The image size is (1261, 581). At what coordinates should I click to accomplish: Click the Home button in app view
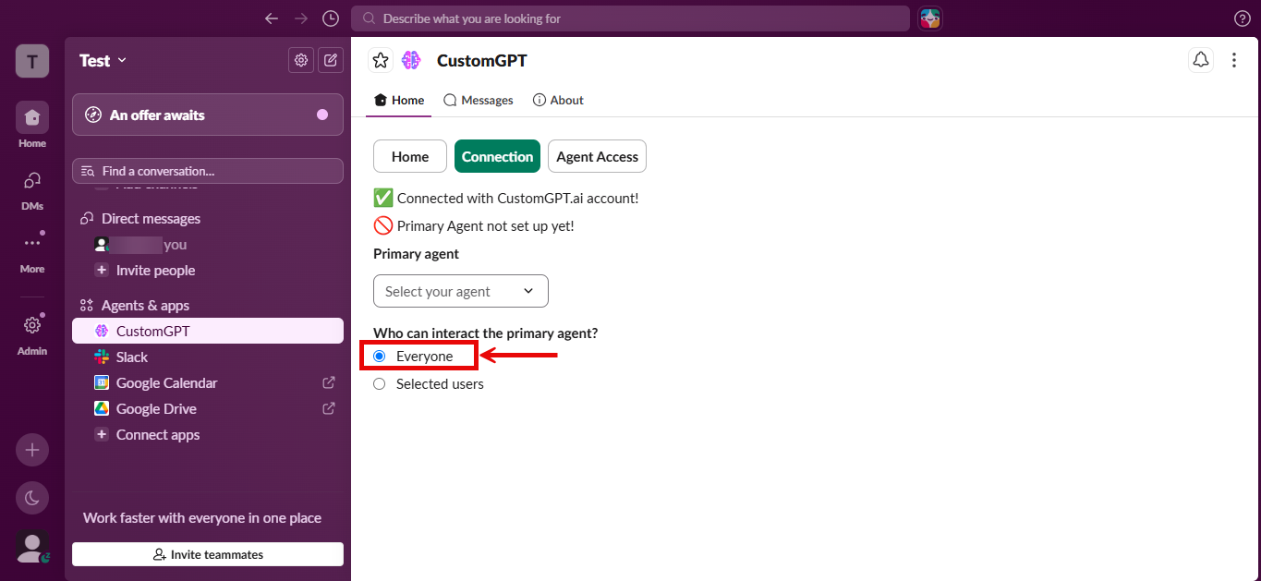(x=410, y=156)
